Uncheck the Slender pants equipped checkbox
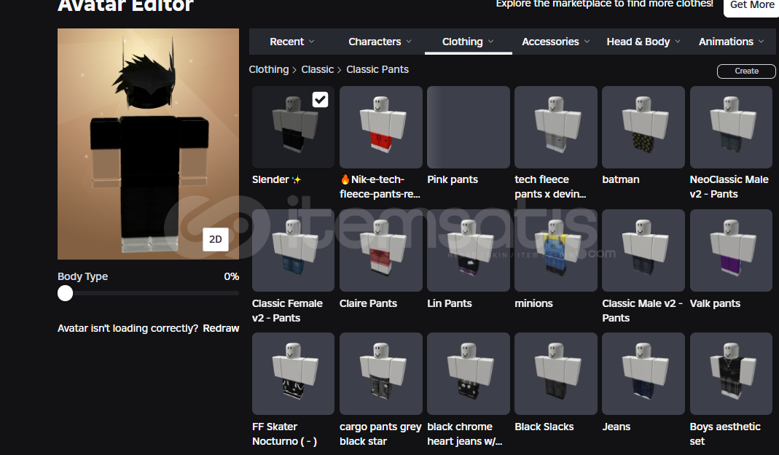Screen dimensions: 779x455 [320, 99]
